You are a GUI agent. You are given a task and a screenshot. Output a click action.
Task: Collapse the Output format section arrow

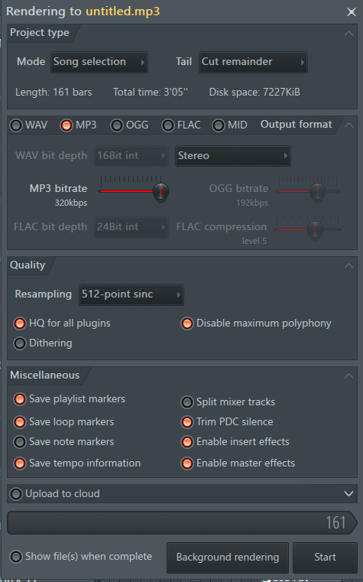(x=348, y=125)
